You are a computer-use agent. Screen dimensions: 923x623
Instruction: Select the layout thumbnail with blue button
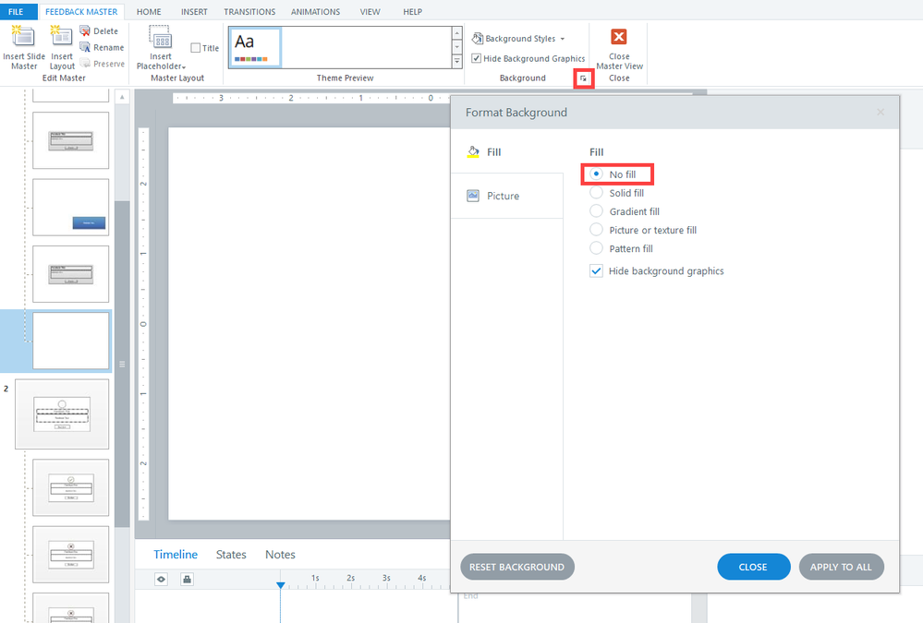[x=70, y=207]
